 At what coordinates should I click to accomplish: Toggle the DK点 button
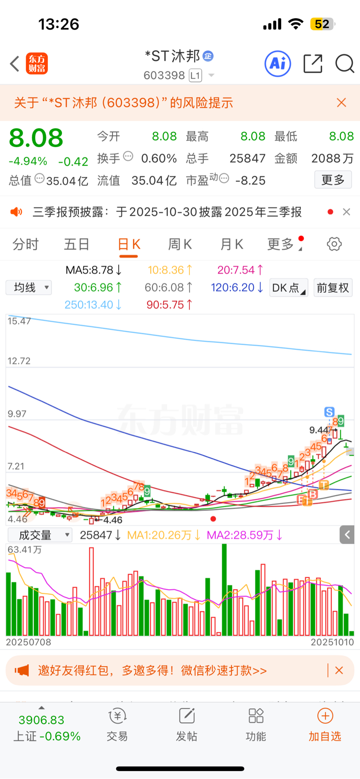tap(289, 288)
